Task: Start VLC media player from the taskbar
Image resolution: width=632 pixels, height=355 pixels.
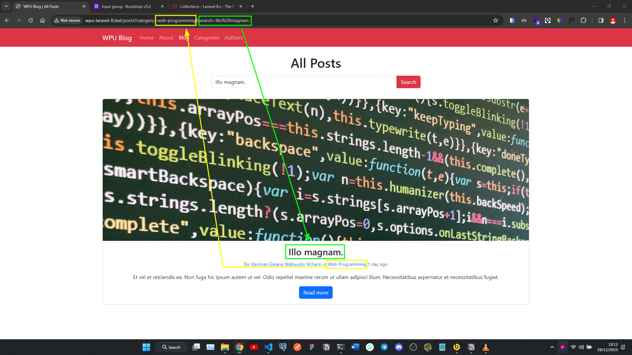Action: point(485,347)
